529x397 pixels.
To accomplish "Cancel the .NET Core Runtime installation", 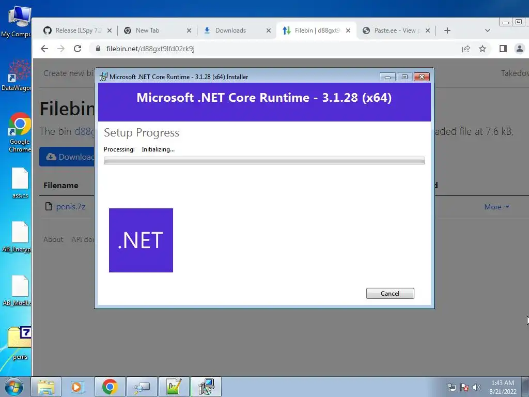I will click(x=390, y=294).
